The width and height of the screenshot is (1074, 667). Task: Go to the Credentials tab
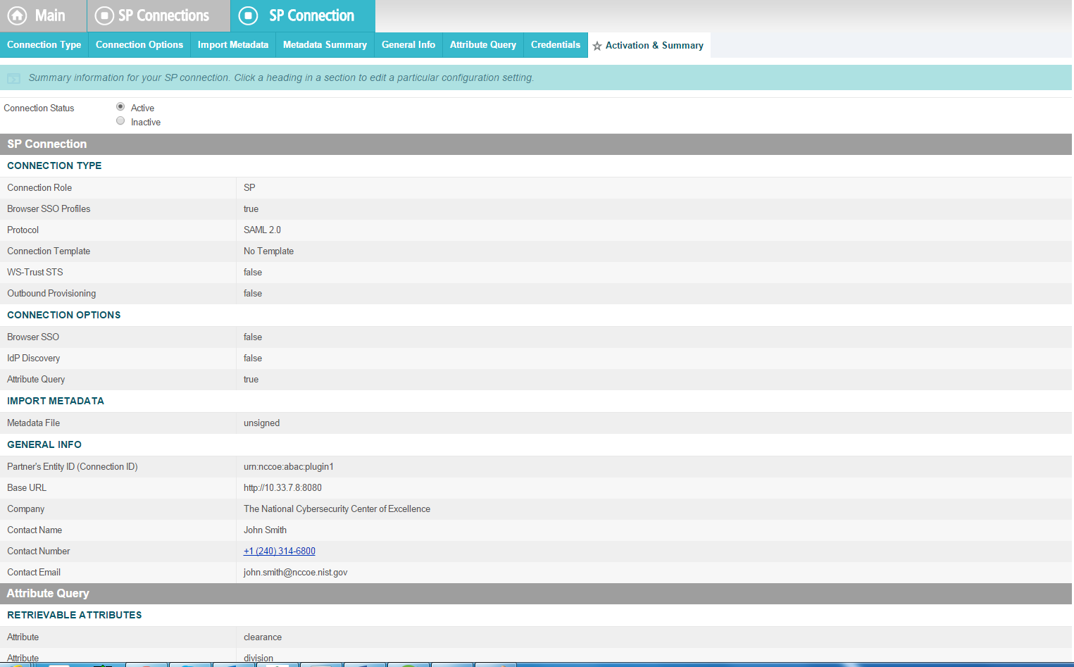(x=555, y=45)
